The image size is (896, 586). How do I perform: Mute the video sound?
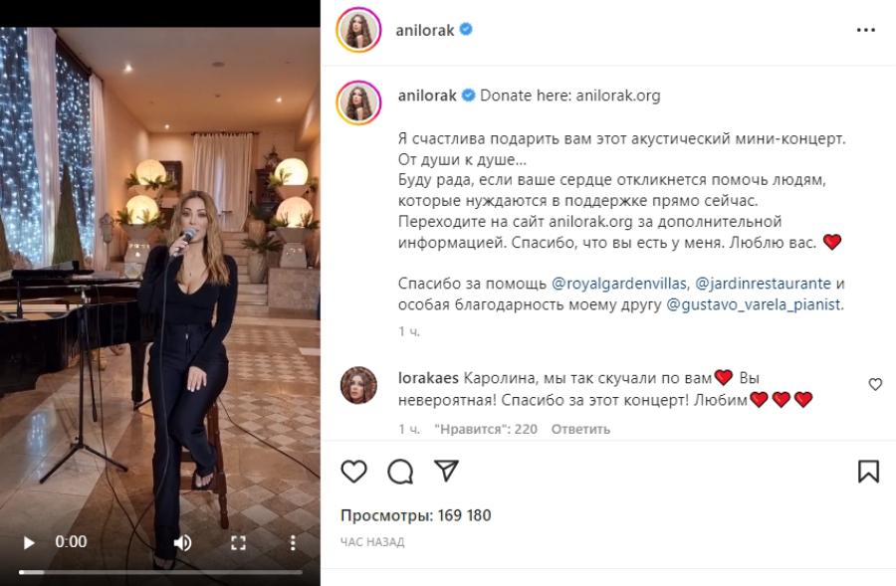[x=183, y=542]
